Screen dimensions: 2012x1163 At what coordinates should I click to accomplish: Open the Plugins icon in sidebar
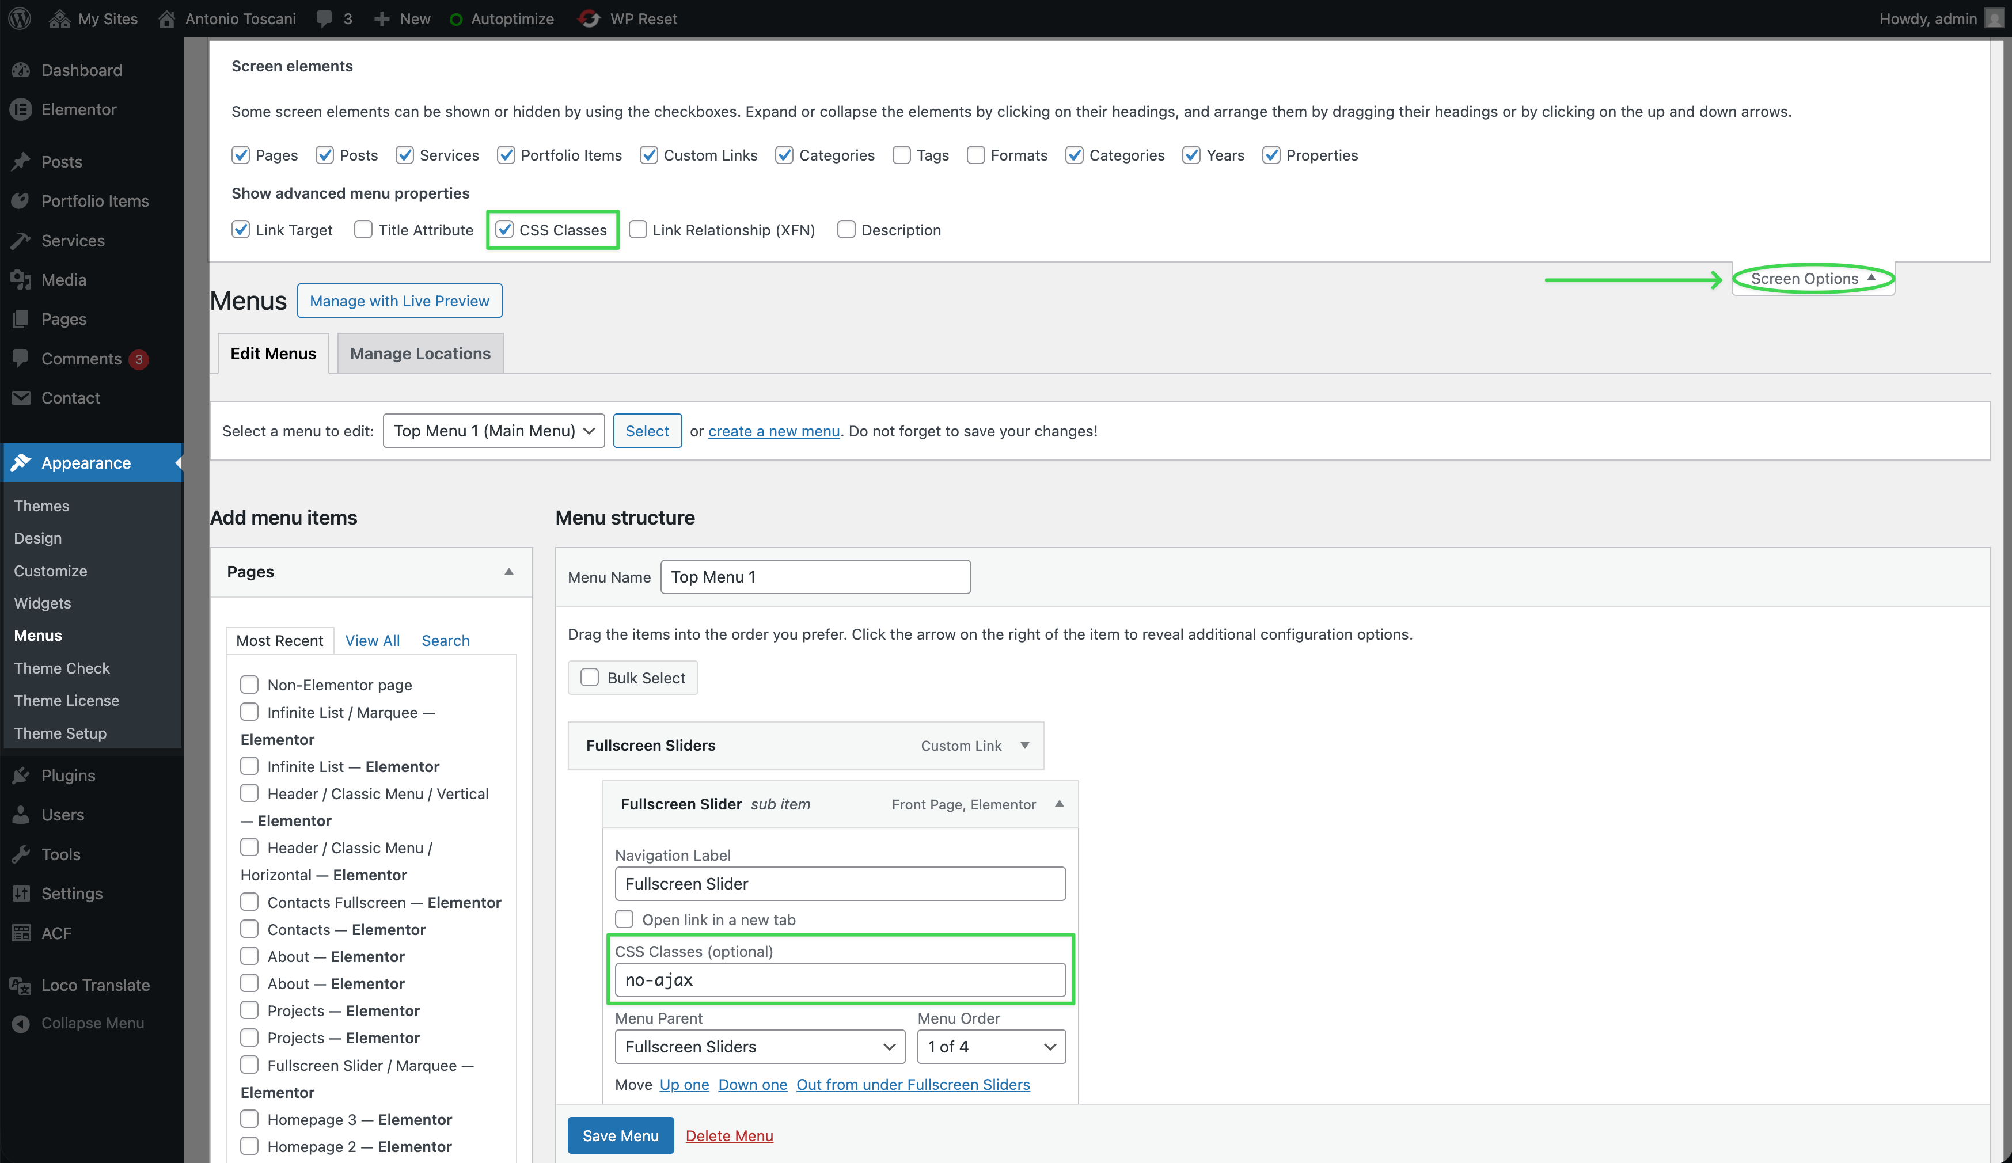[21, 775]
